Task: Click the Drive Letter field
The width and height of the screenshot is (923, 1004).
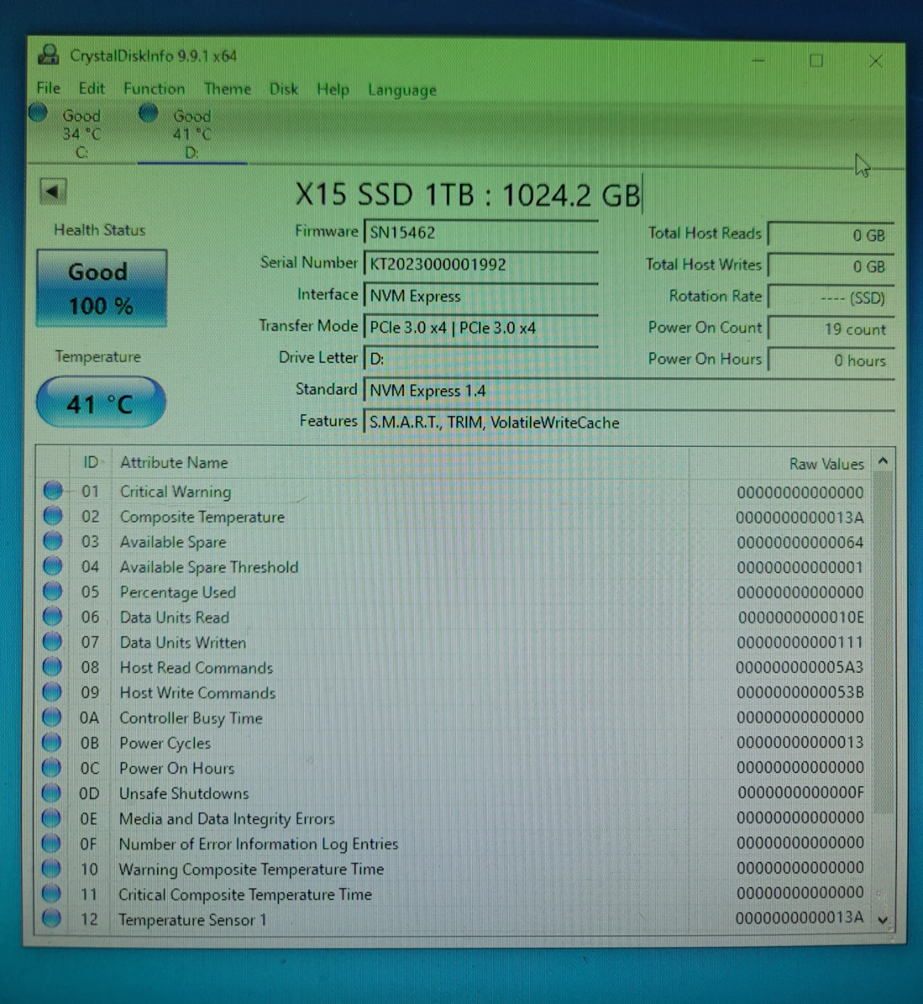Action: [x=481, y=358]
